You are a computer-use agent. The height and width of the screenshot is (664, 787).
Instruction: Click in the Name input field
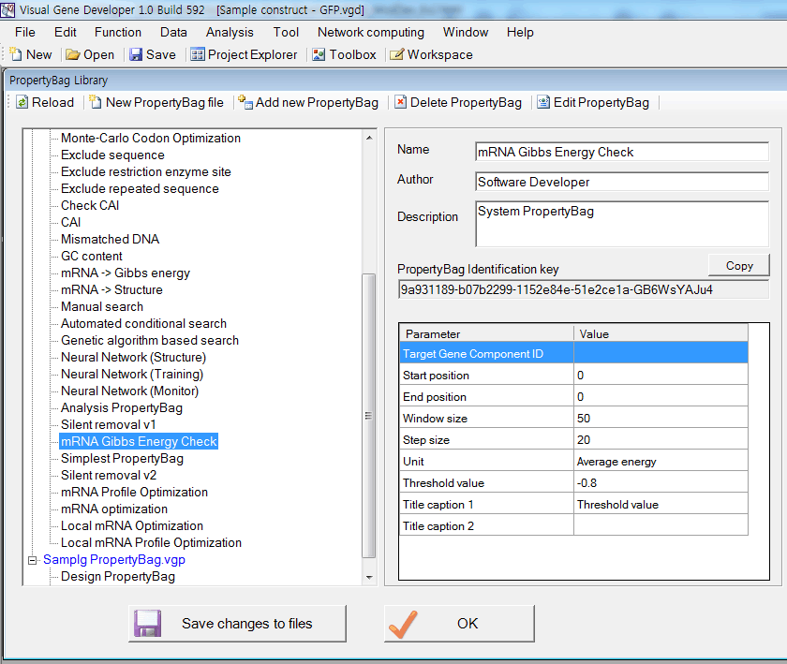[622, 152]
